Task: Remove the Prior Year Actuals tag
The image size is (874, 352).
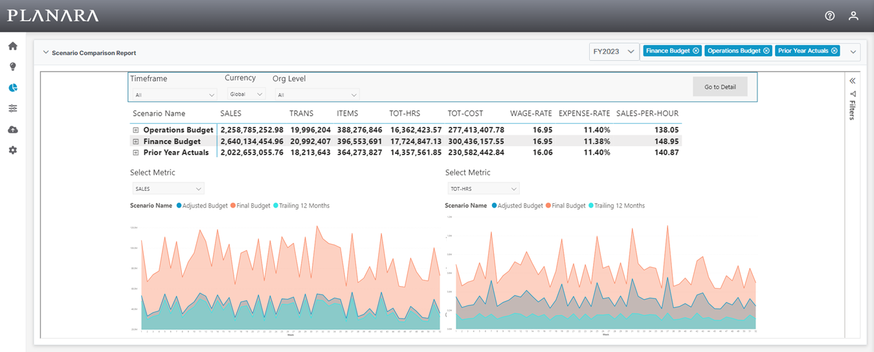Action: click(835, 50)
